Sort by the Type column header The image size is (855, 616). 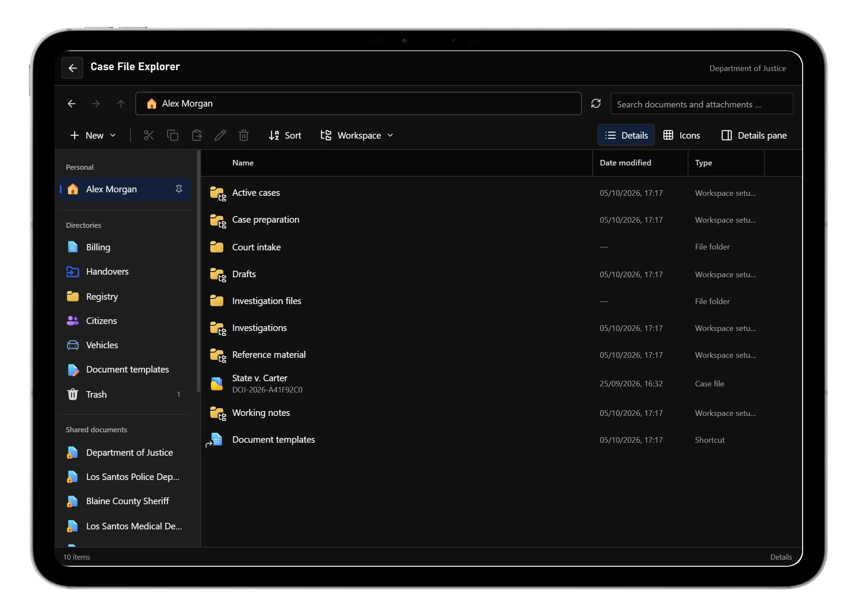click(x=726, y=163)
